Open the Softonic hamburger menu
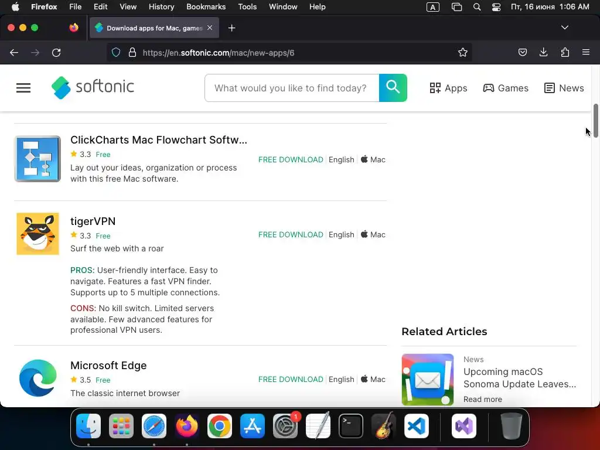600x450 pixels. point(23,88)
